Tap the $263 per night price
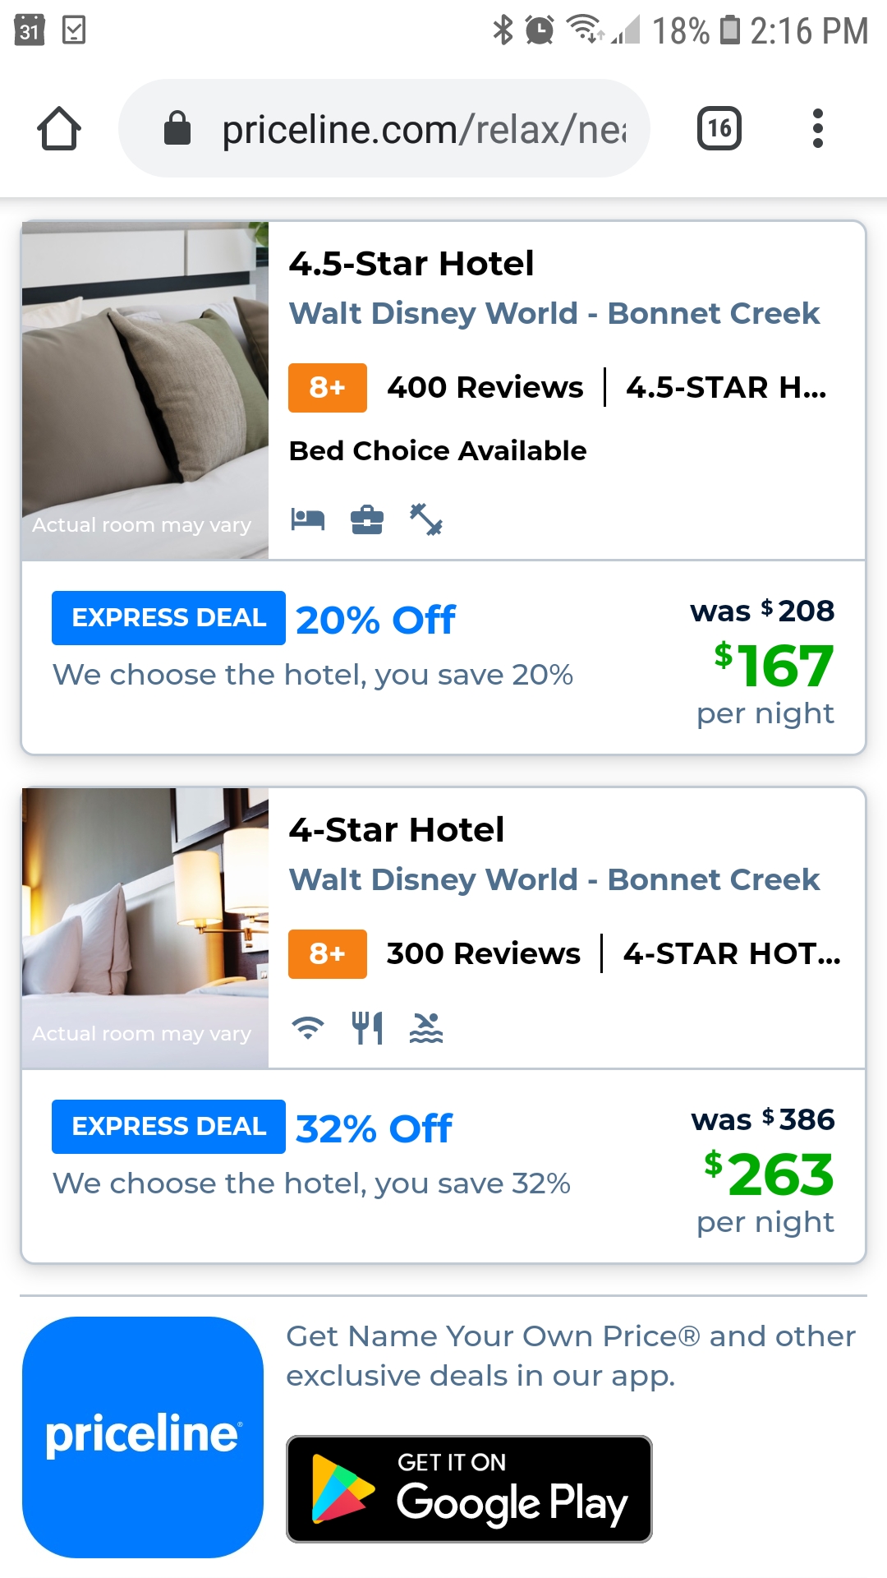The image size is (887, 1578). (x=770, y=1174)
